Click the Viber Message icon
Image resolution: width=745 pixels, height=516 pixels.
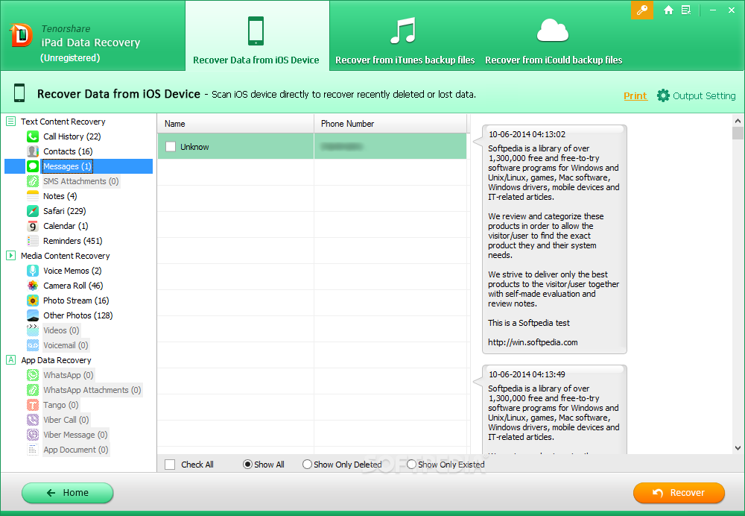tap(33, 435)
